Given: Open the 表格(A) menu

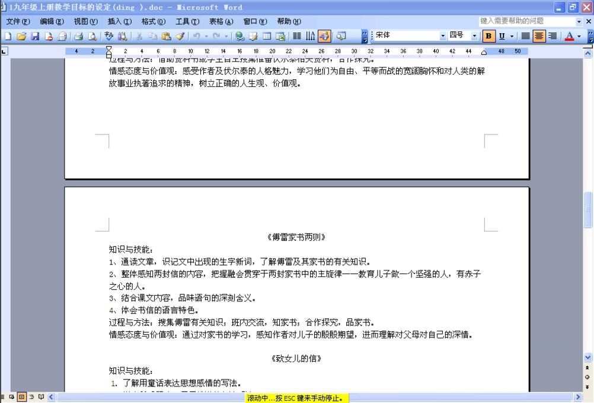Looking at the screenshot, I should pos(221,21).
